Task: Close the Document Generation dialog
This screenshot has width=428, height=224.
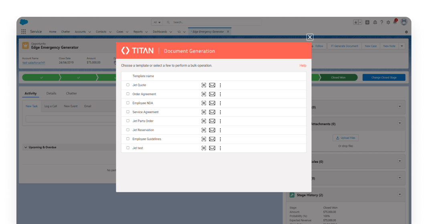Action: 310,37
